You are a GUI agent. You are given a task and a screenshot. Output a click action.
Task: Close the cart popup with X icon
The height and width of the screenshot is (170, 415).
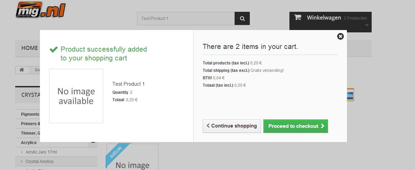click(x=341, y=36)
